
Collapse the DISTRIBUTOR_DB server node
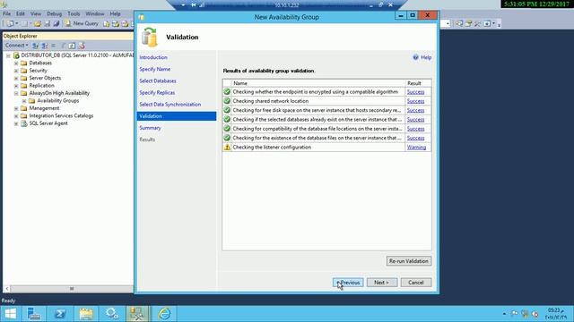pos(8,55)
